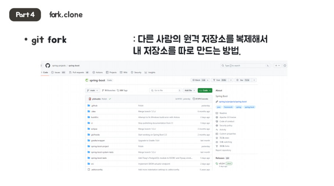Click the framework topic tag

[x=228, y=107]
